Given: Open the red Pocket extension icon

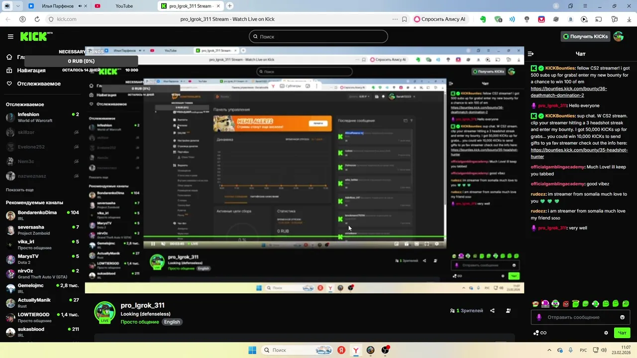Looking at the screenshot, I should [541, 19].
